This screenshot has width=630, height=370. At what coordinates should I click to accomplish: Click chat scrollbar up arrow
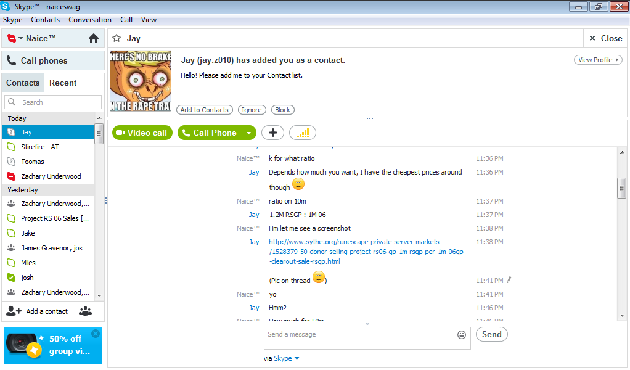(622, 152)
